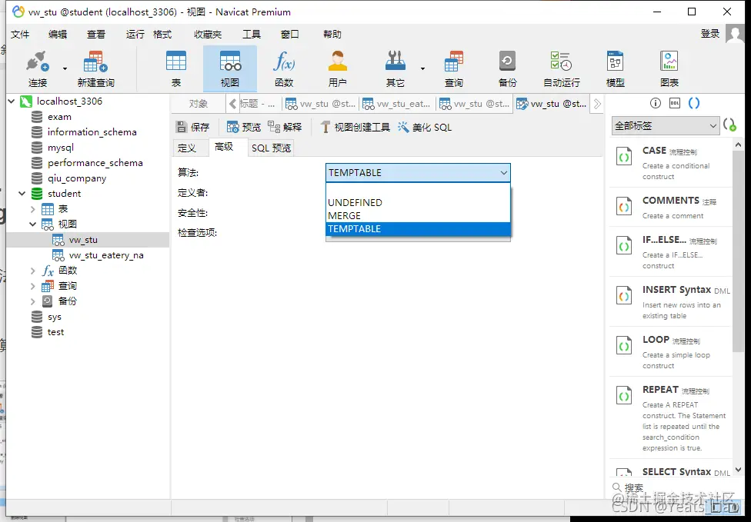Collapse the student database node
Viewport: 751px width, 522px height.
pos(22,193)
